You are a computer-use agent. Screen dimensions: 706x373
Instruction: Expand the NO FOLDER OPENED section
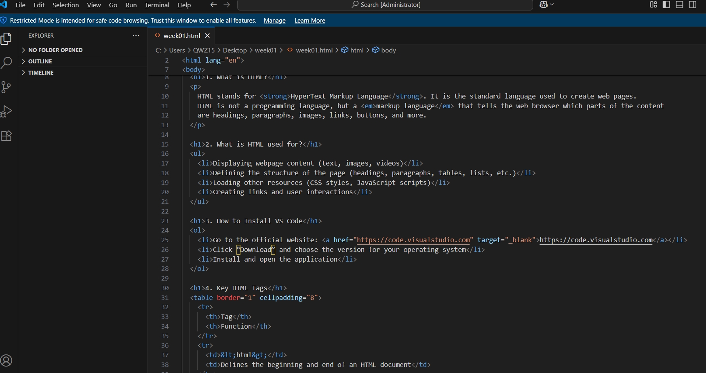point(83,50)
